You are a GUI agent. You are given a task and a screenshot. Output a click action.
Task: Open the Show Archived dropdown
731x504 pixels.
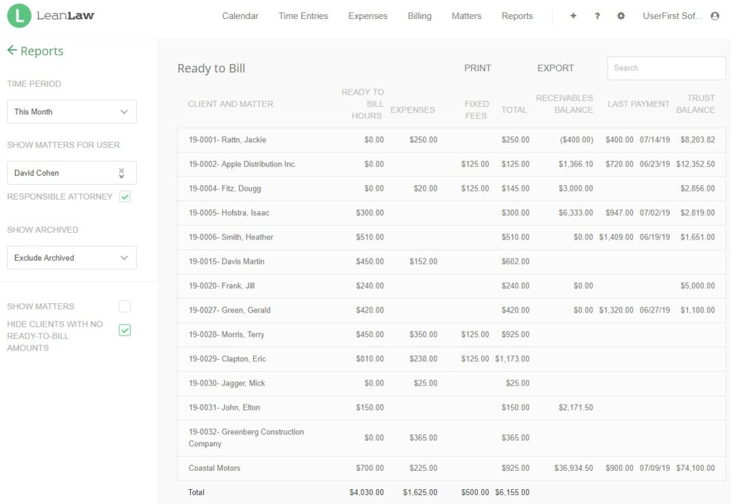click(x=71, y=257)
